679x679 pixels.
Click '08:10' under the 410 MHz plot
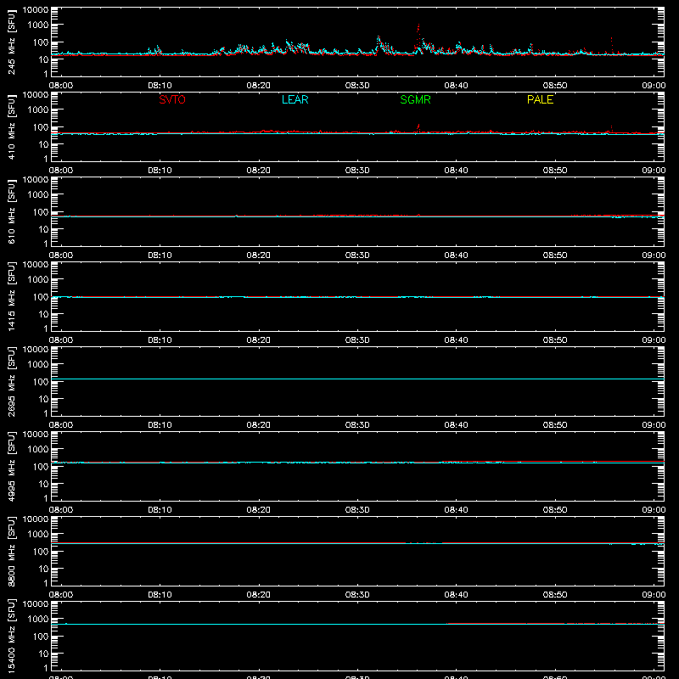(160, 171)
